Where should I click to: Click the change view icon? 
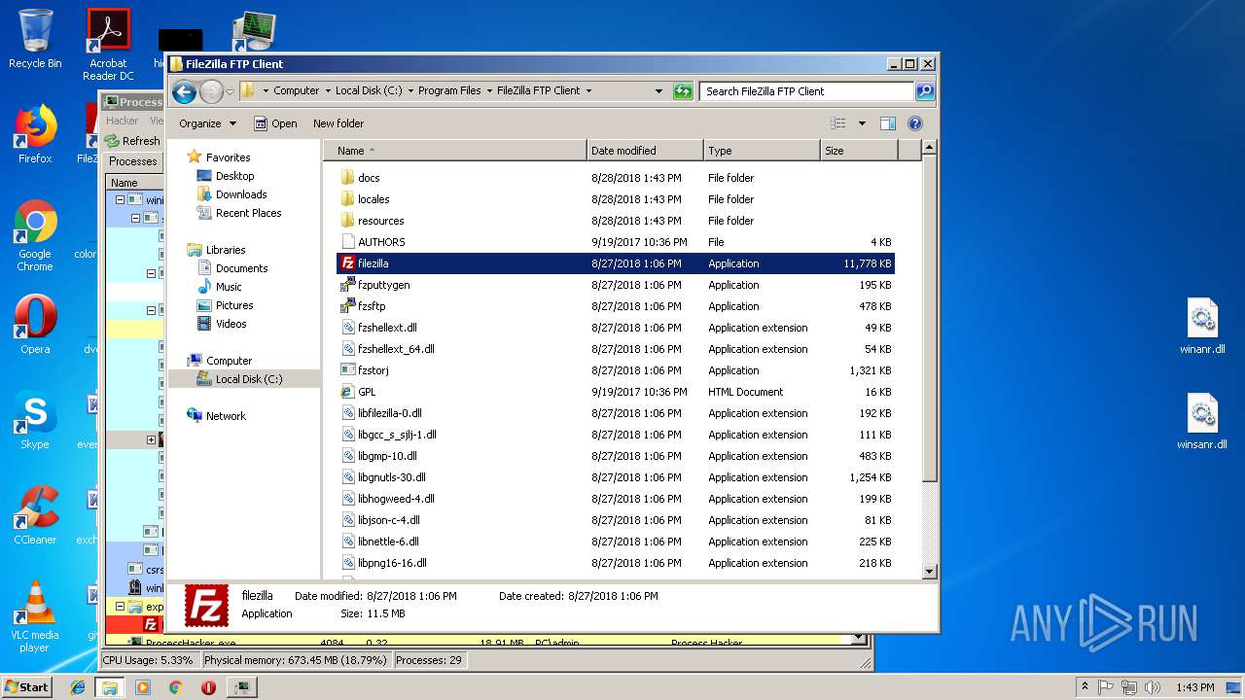click(x=837, y=123)
